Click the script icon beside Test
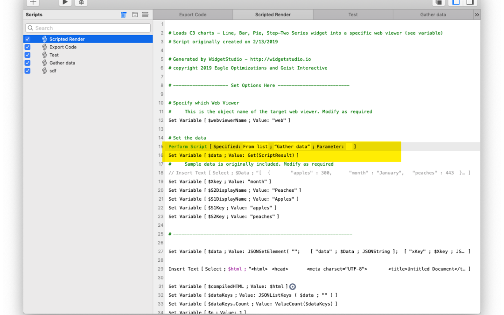 [44, 55]
